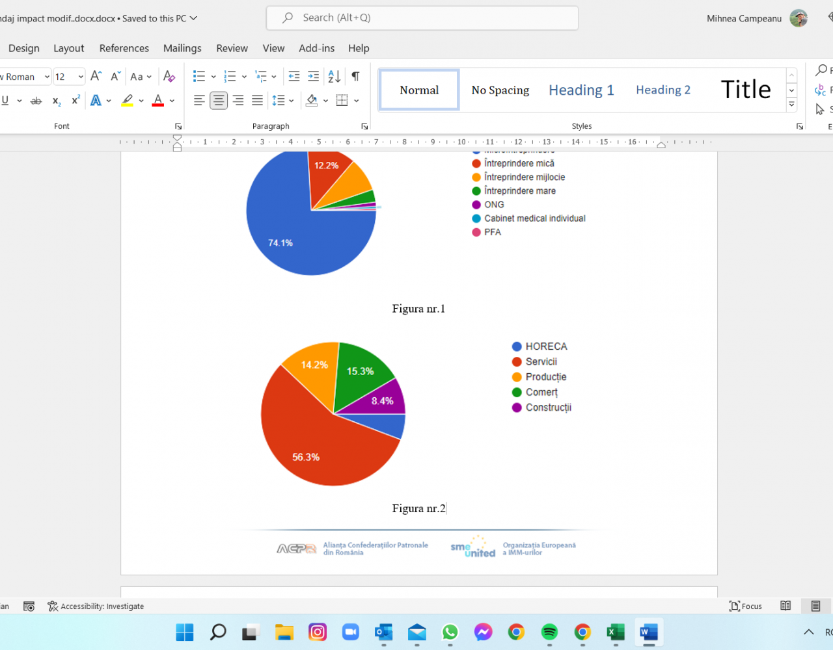
Task: Expand the Styles gallery
Action: [791, 104]
